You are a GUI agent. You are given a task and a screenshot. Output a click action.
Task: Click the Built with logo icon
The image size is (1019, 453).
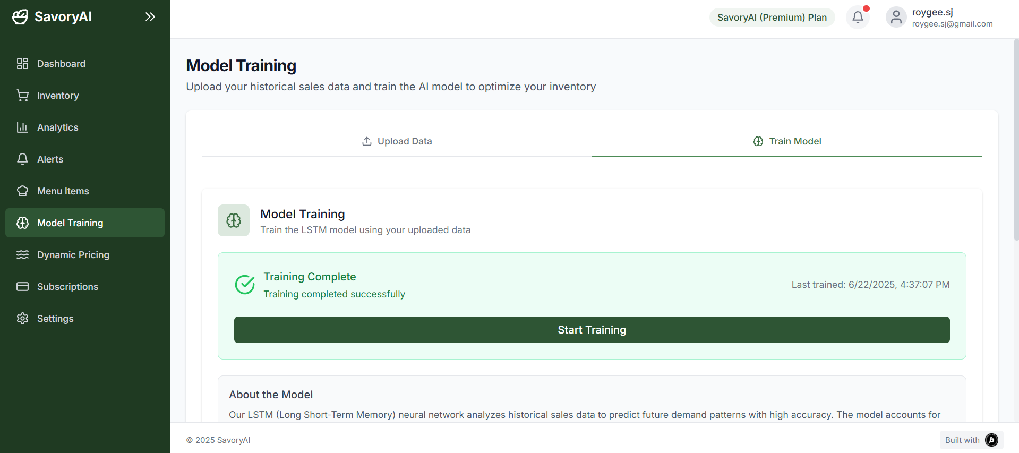point(991,440)
